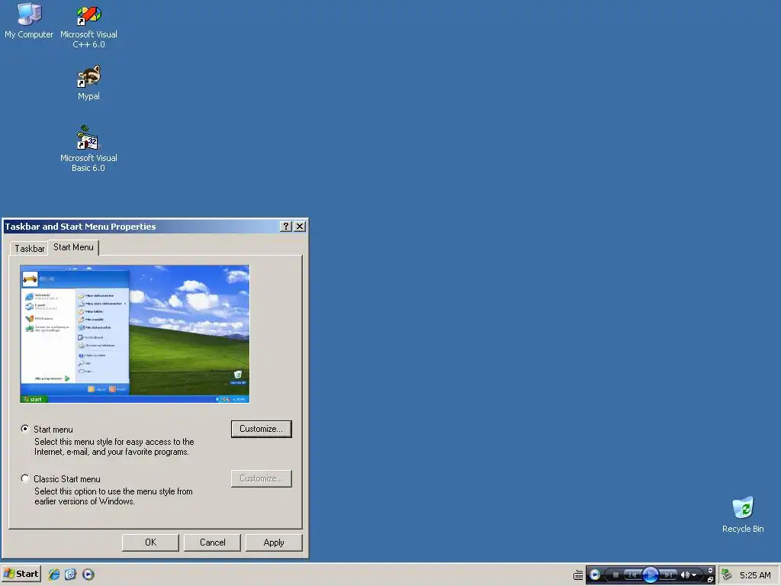Click the Show Desktop Quick Launch icon
Image resolution: width=781 pixels, height=586 pixels.
point(70,574)
